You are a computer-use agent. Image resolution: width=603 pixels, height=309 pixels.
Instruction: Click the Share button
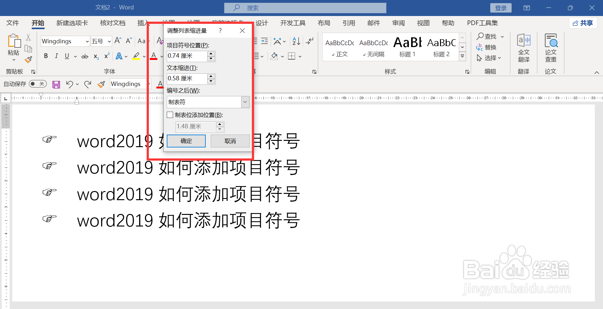tap(583, 23)
